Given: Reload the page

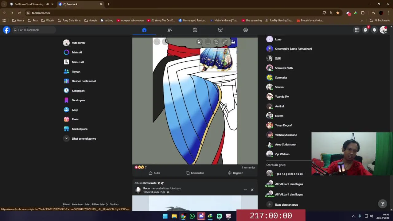Looking at the screenshot, I should [x=19, y=13].
